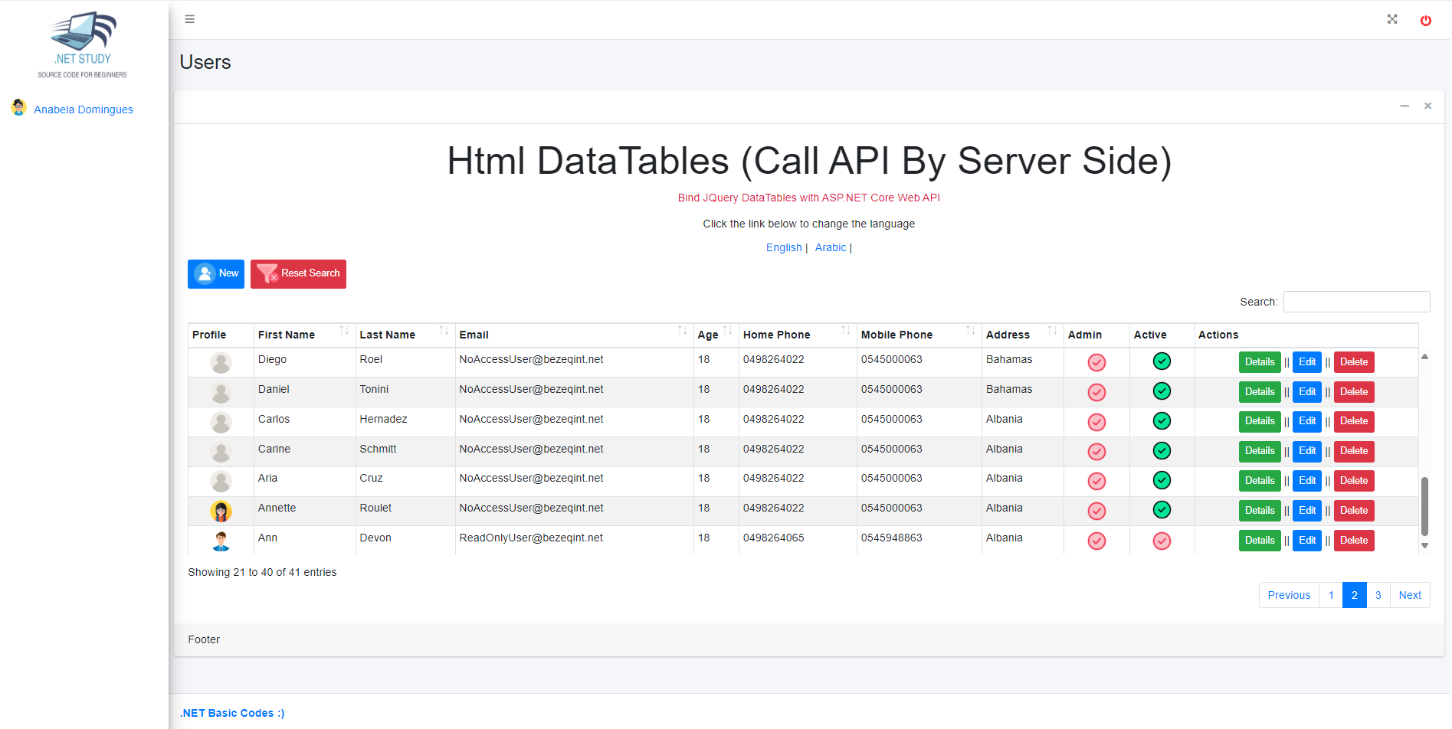Image resolution: width=1452 pixels, height=729 pixels.
Task: Focus the Search input field
Action: 1356,302
